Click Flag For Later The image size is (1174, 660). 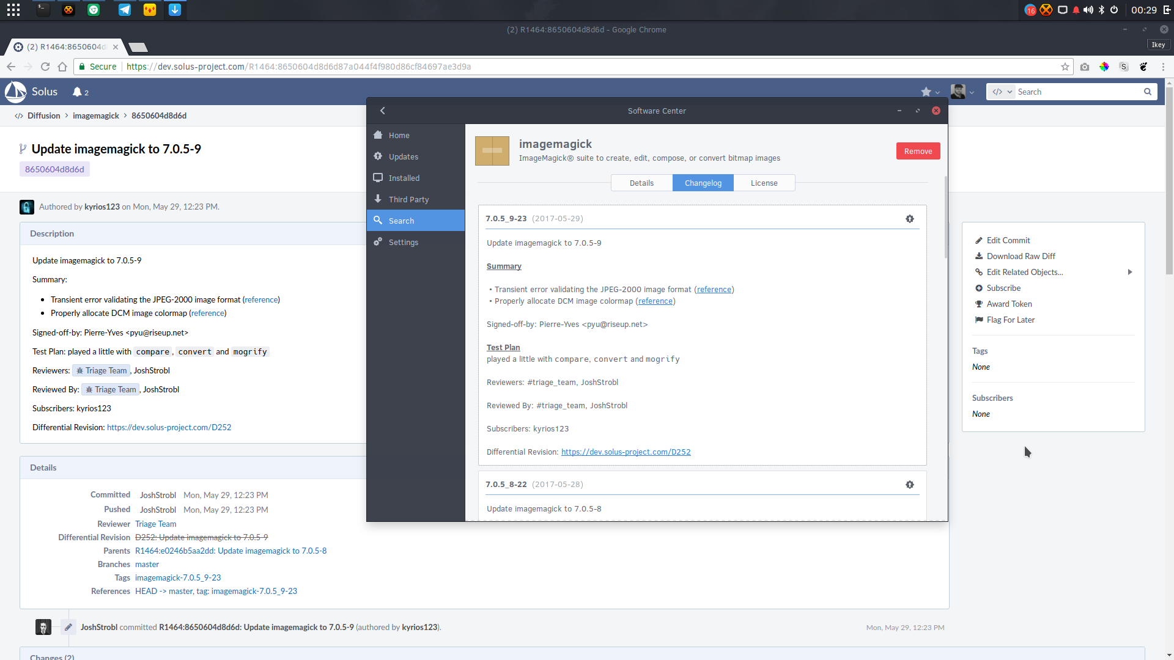[1010, 320]
